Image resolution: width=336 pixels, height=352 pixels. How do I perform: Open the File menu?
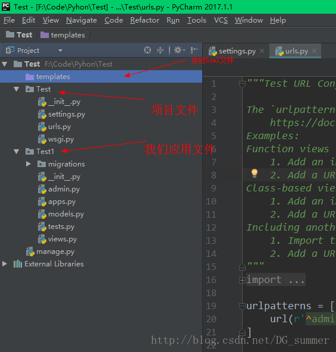(x=9, y=20)
